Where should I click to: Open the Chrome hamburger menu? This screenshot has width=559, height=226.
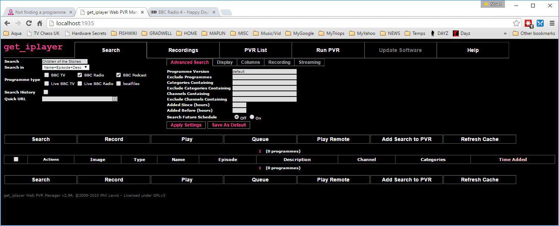point(552,23)
